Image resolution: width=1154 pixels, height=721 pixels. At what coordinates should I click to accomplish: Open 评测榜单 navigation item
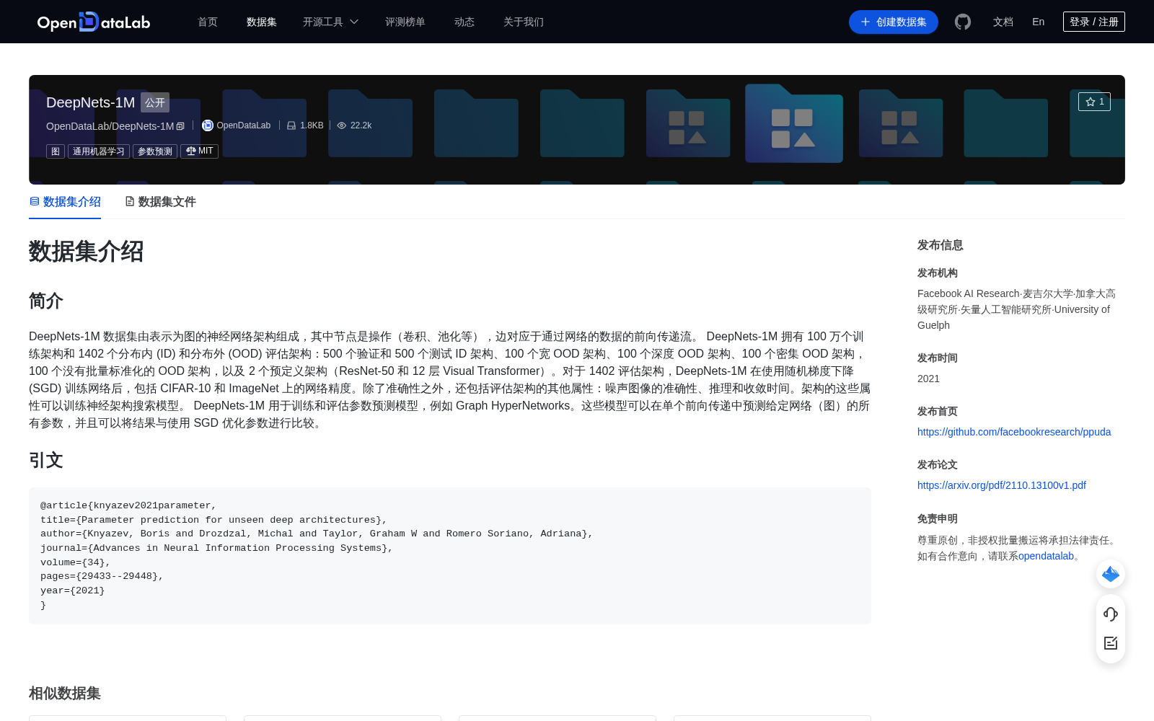pos(405,22)
